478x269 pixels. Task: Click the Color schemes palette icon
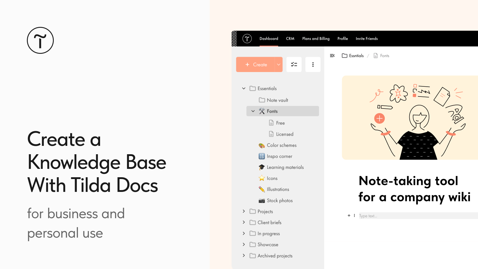tap(262, 146)
